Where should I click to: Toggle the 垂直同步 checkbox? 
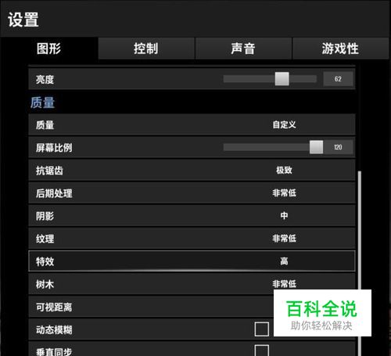[x=262, y=351]
